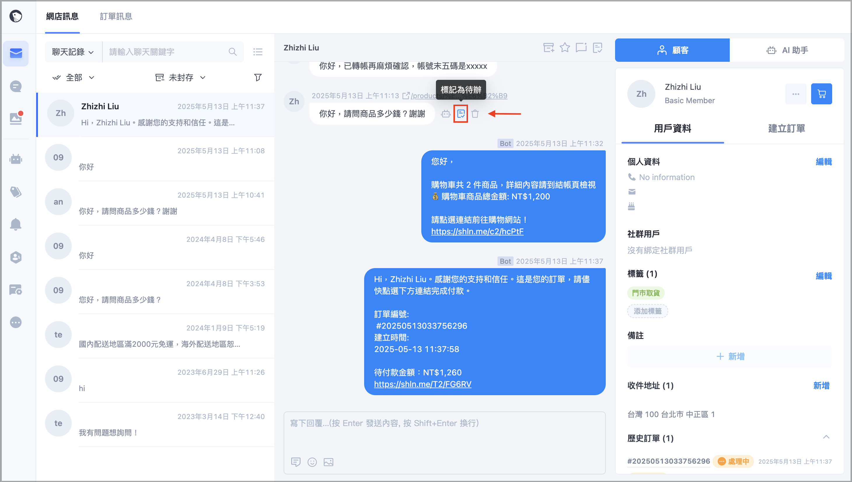The height and width of the screenshot is (482, 852).
Task: Click address 台灣 100 台北市 中正區 1
Action: pyautogui.click(x=671, y=414)
